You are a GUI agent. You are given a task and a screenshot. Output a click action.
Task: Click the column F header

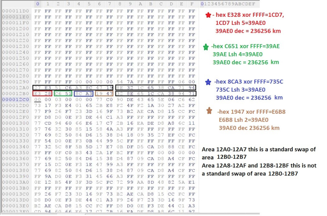pyautogui.click(x=192, y=4)
